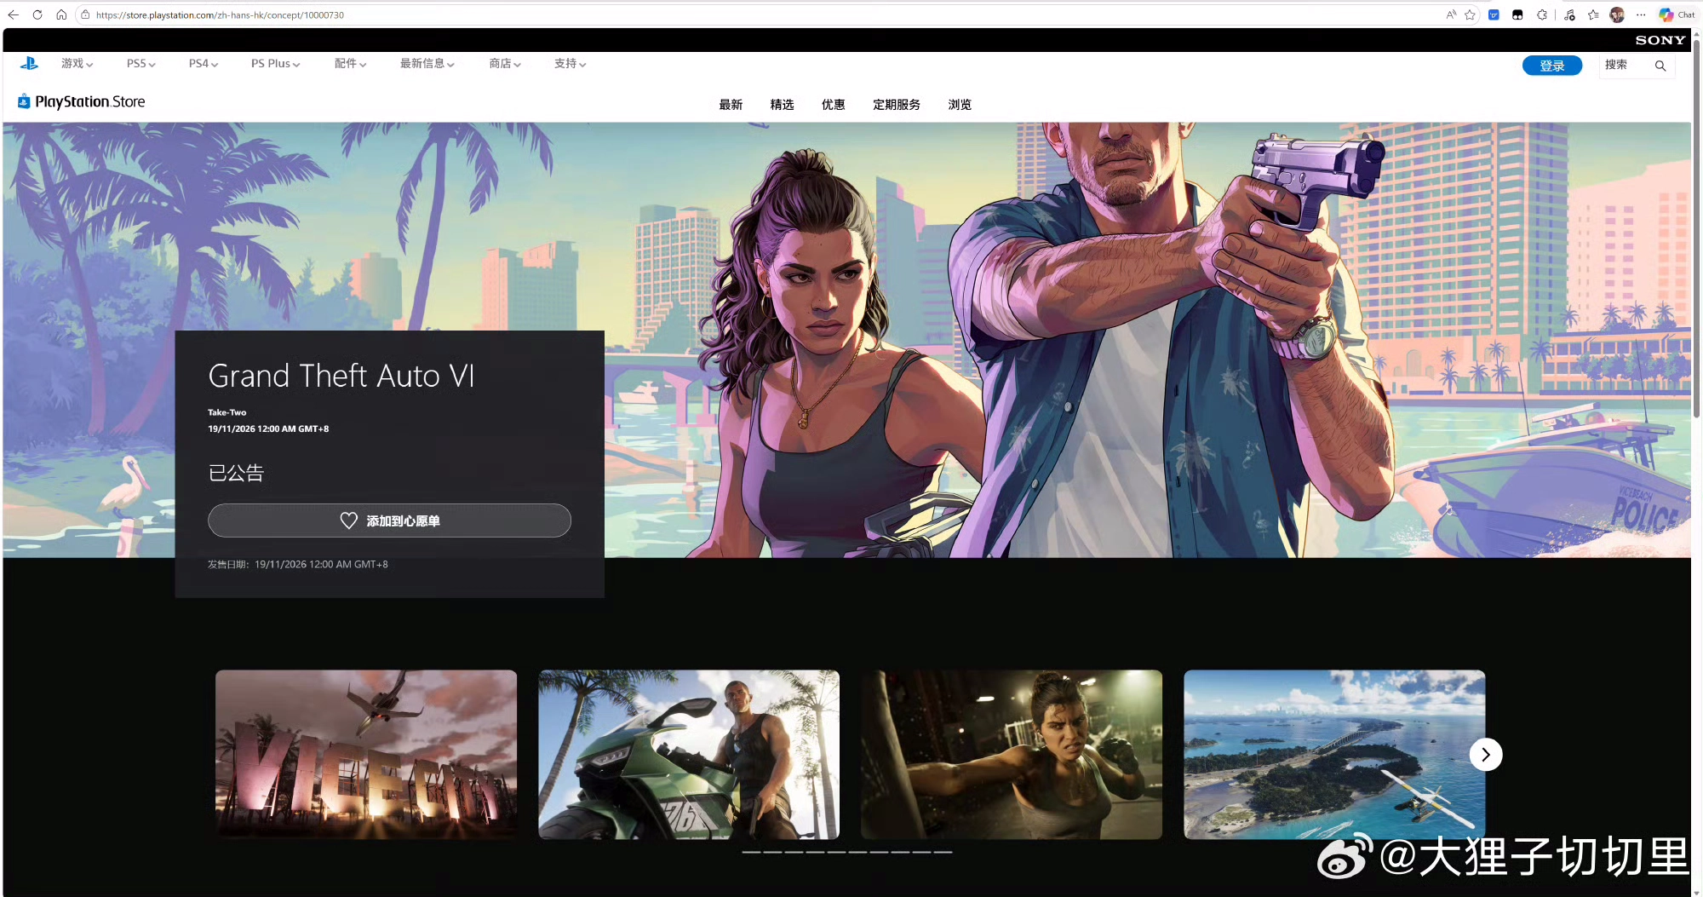Reload the page with the refresh icon

point(37,14)
